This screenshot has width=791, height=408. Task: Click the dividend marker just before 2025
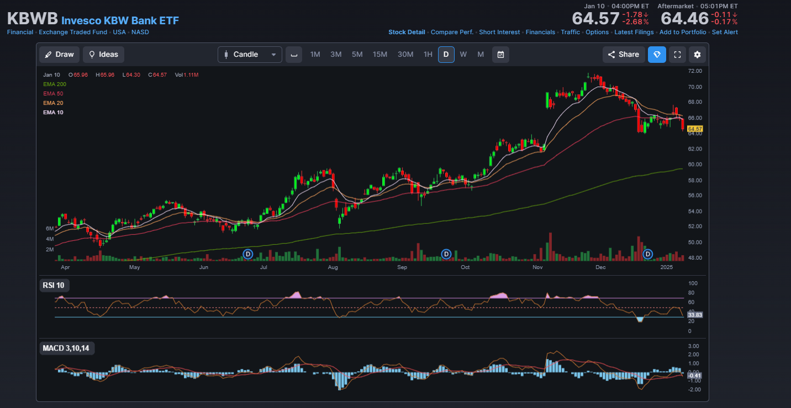(x=648, y=254)
